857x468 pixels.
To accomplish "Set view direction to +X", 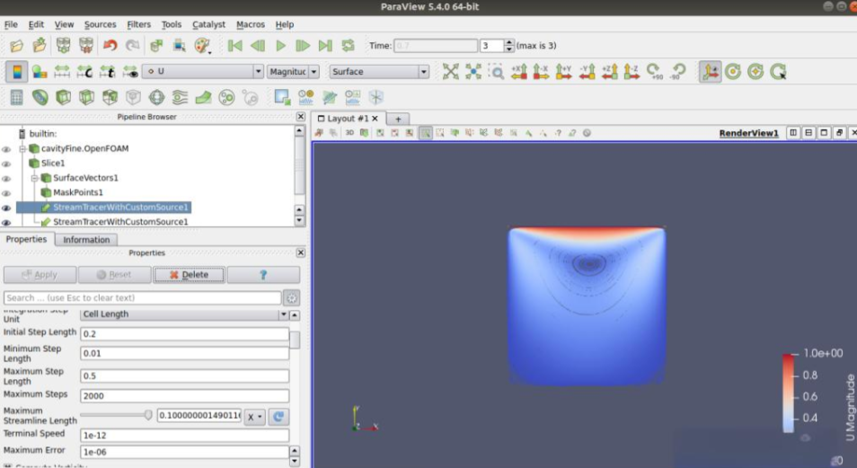I will point(519,72).
